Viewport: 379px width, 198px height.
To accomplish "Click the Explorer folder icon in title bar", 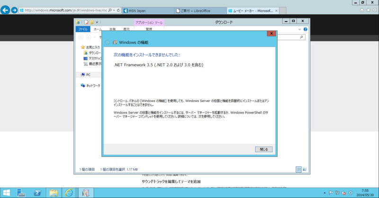I will [78, 22].
